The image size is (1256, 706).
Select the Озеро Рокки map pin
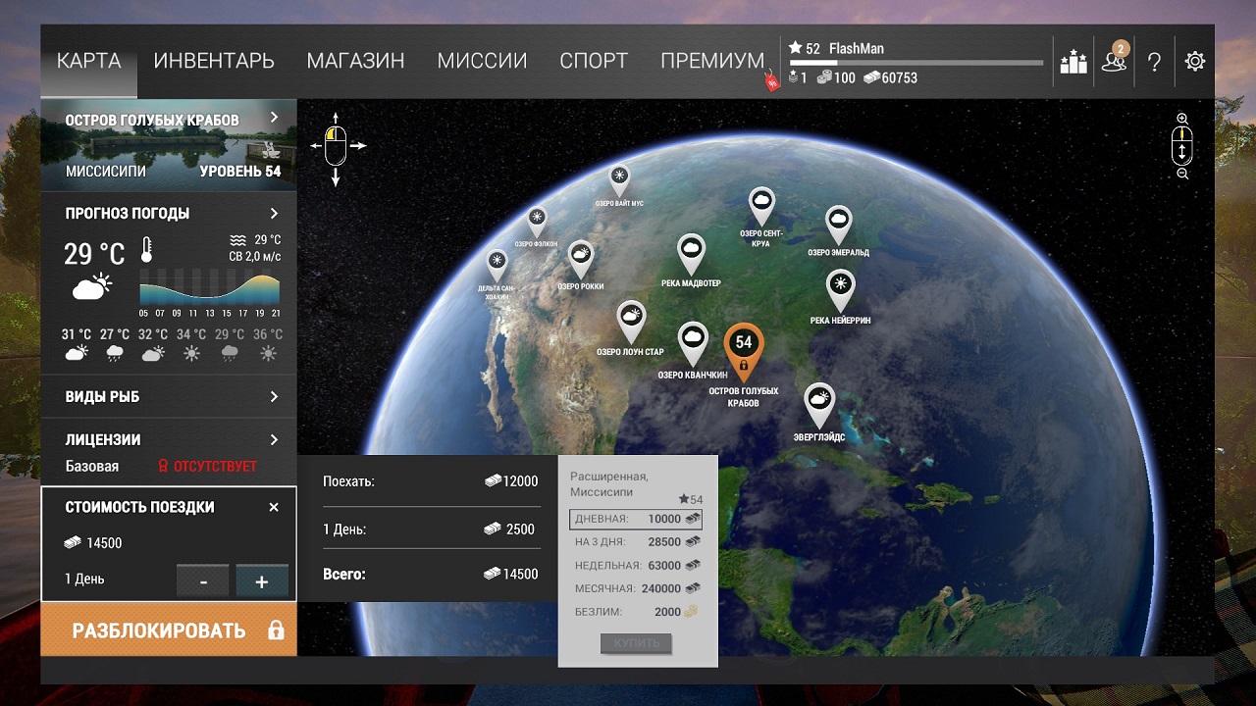tap(581, 259)
